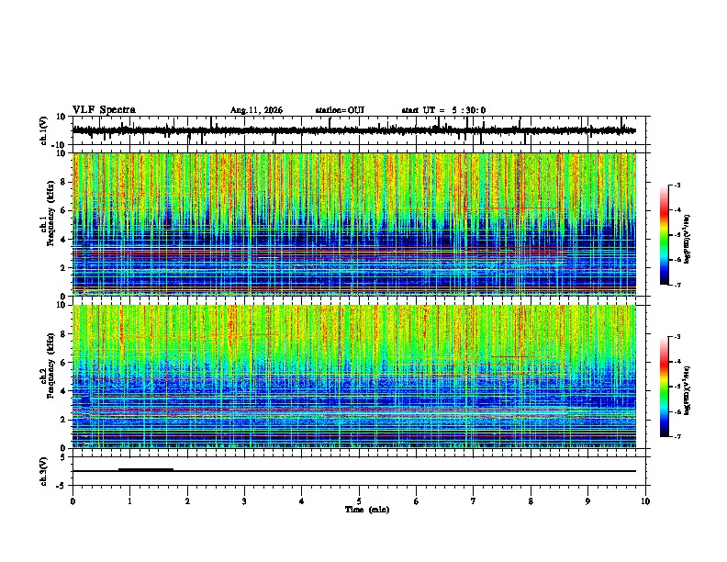Click the ch.1 'Frequency (kHz)' axis label

50,214
